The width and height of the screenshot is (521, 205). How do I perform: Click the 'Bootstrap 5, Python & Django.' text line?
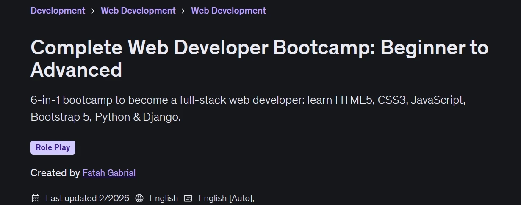pyautogui.click(x=106, y=117)
